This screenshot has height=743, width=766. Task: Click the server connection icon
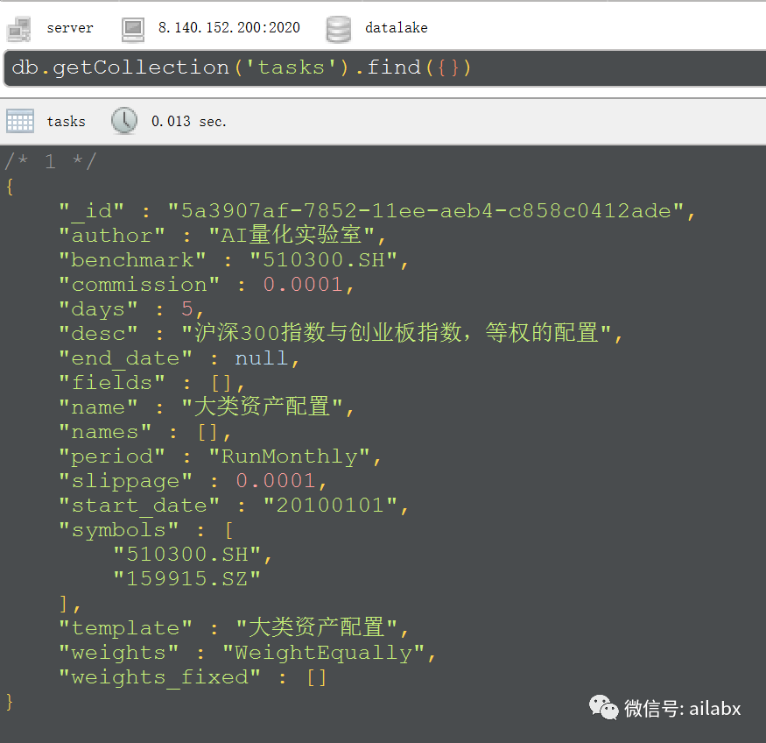click(18, 28)
